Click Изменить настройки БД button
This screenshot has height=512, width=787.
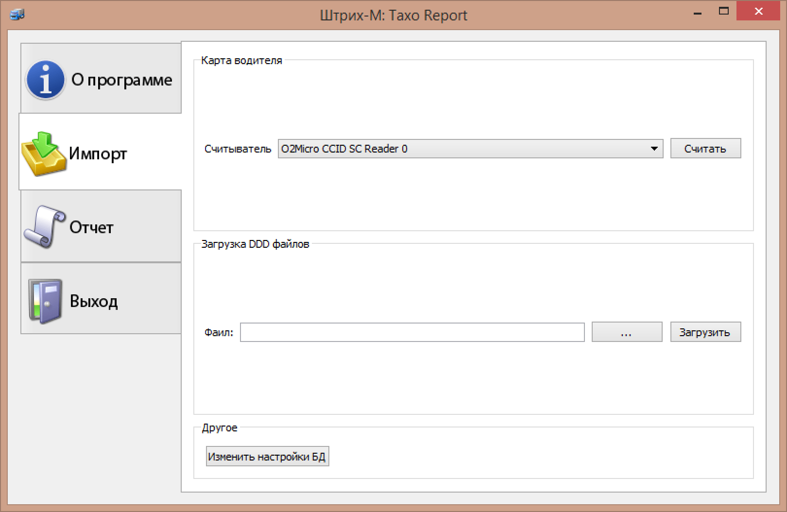click(x=267, y=457)
